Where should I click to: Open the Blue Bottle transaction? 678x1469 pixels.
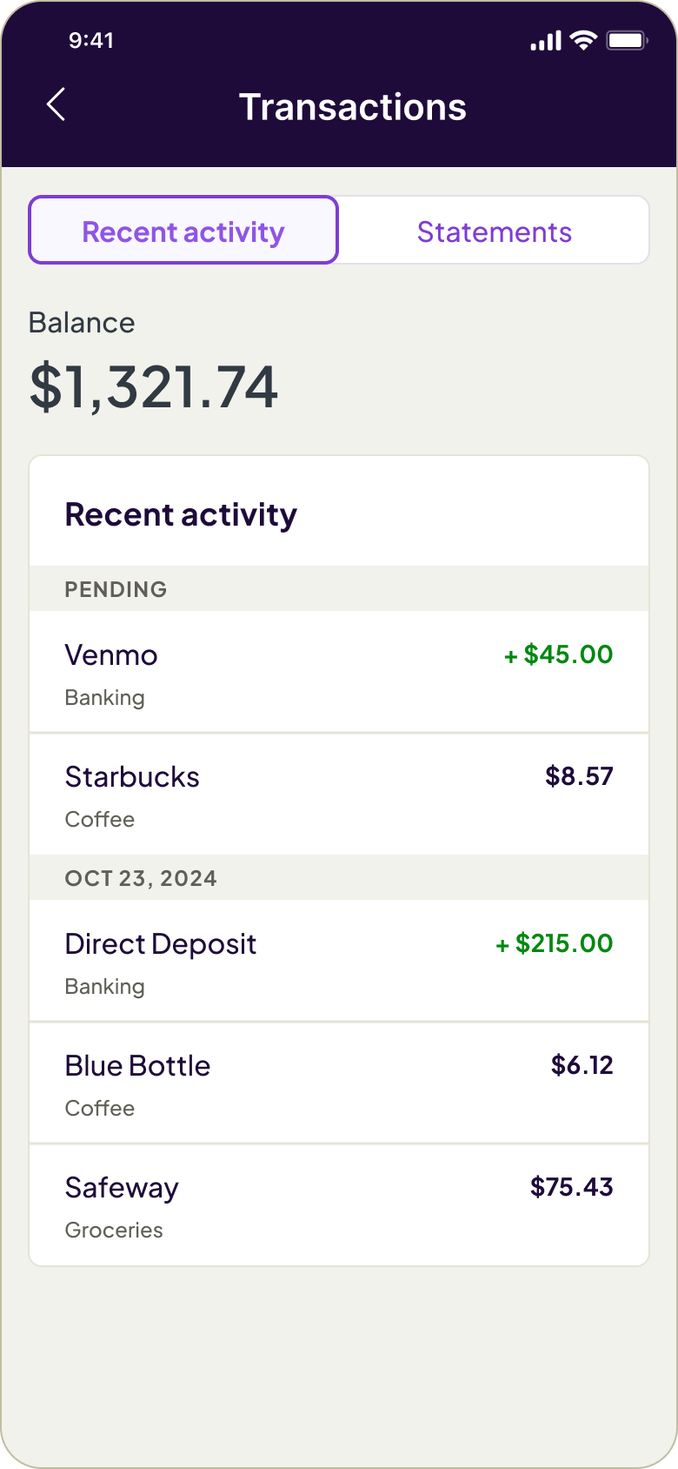339,1083
